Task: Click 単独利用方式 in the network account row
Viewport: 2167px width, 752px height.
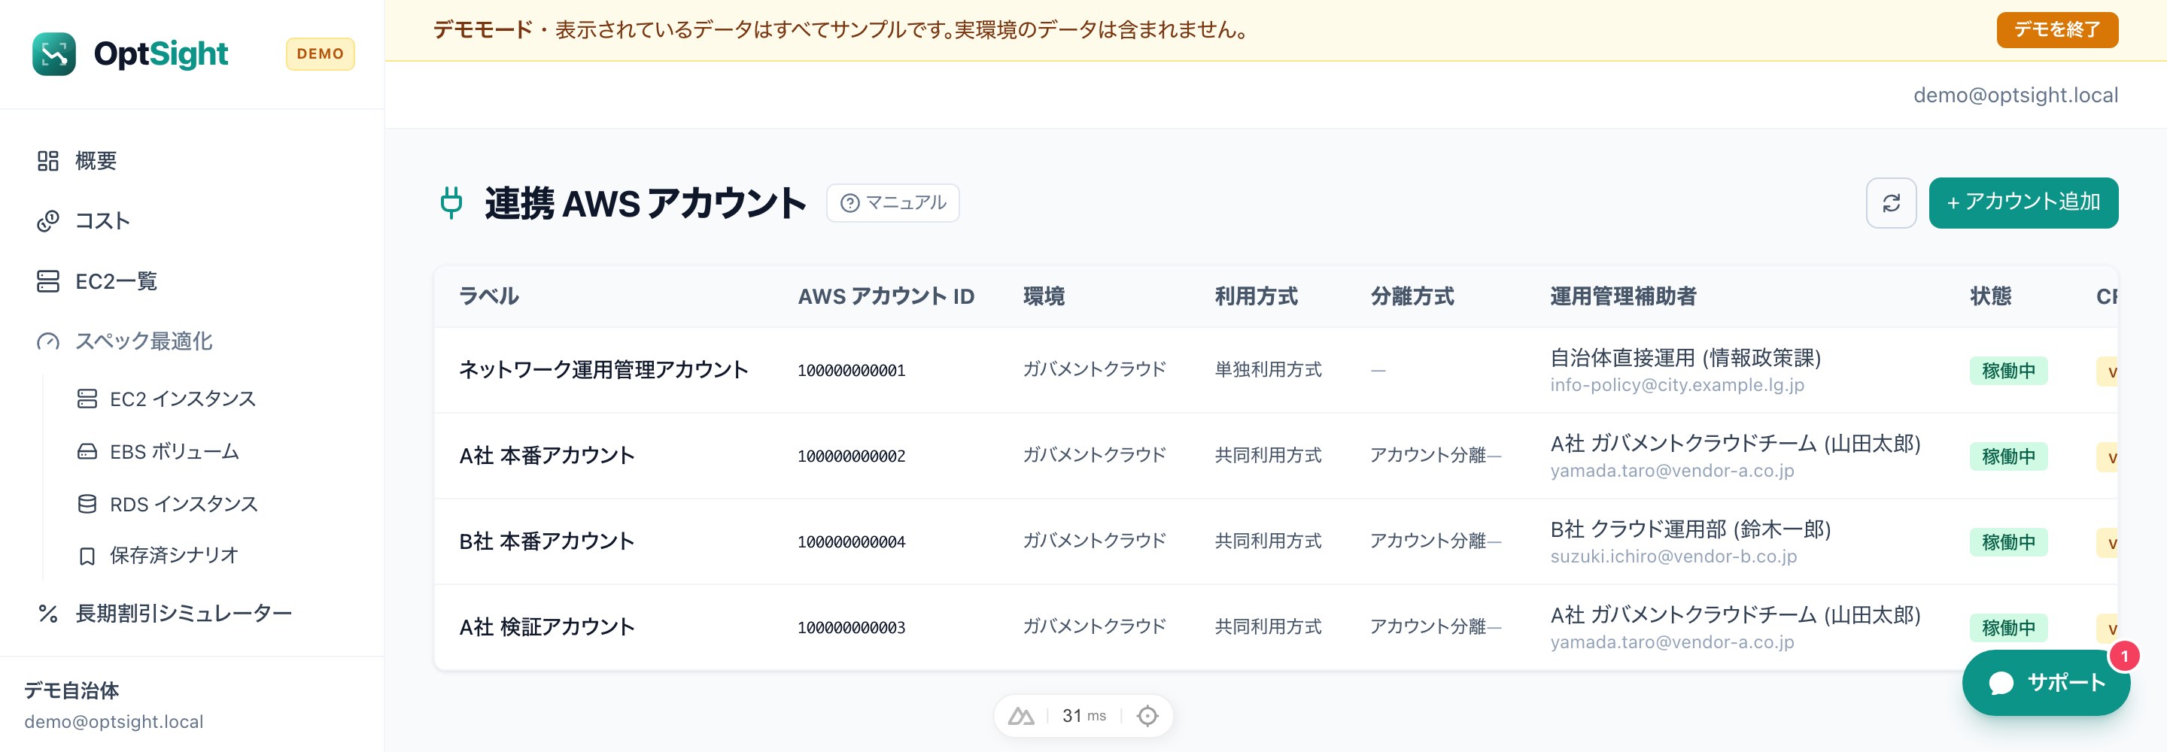Action: click(x=1268, y=369)
